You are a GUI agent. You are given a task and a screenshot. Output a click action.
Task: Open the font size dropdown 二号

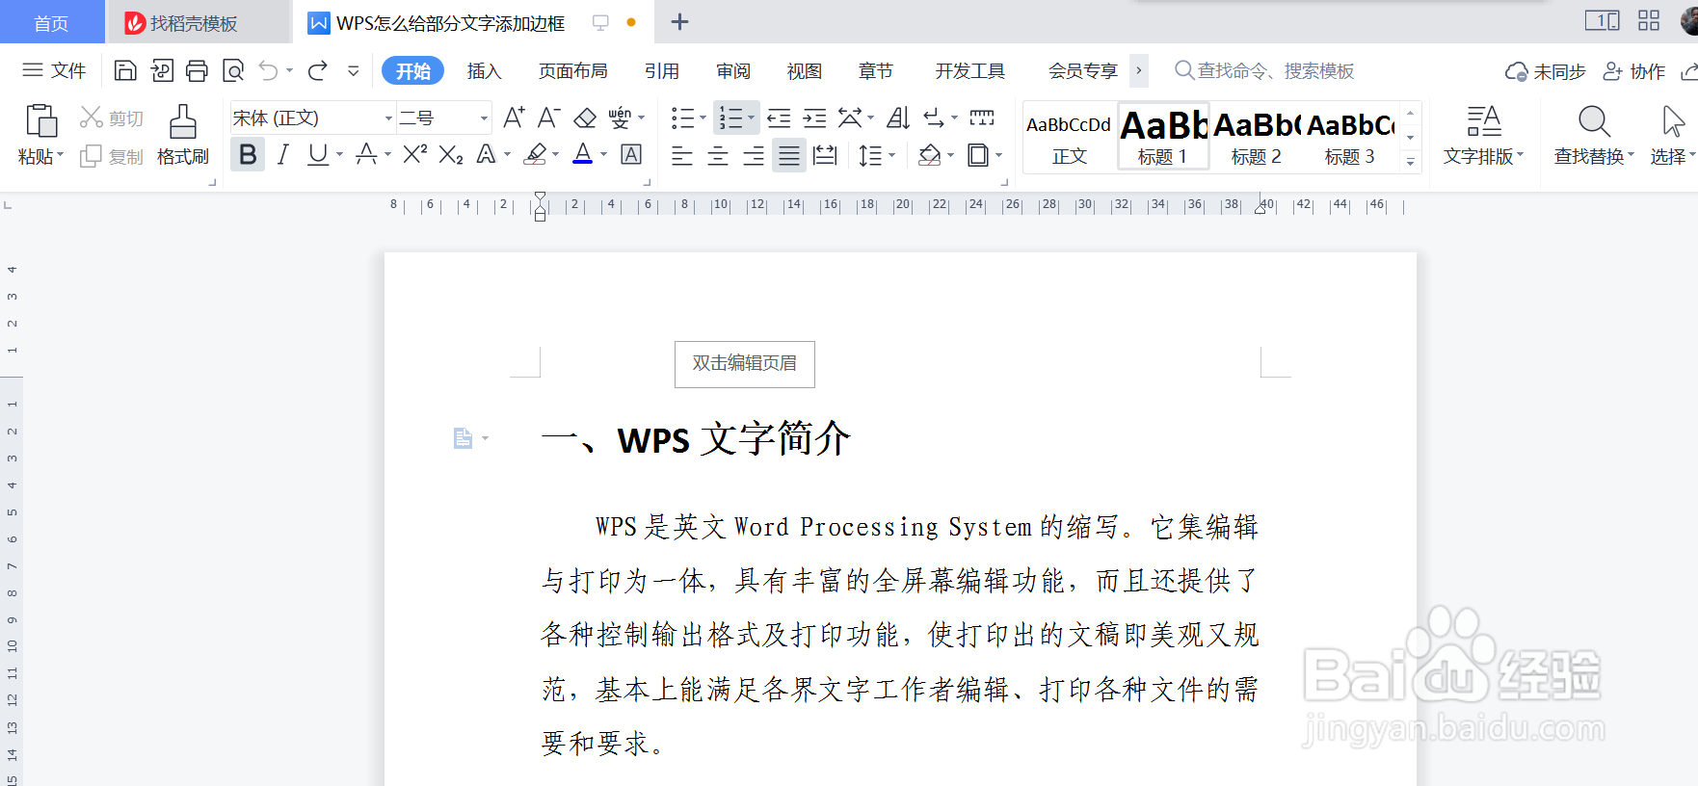(484, 118)
